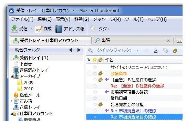Viewport: 186px width, 124px height.
Task: Click the Get Mail (受信) button
Action: pyautogui.click(x=19, y=29)
